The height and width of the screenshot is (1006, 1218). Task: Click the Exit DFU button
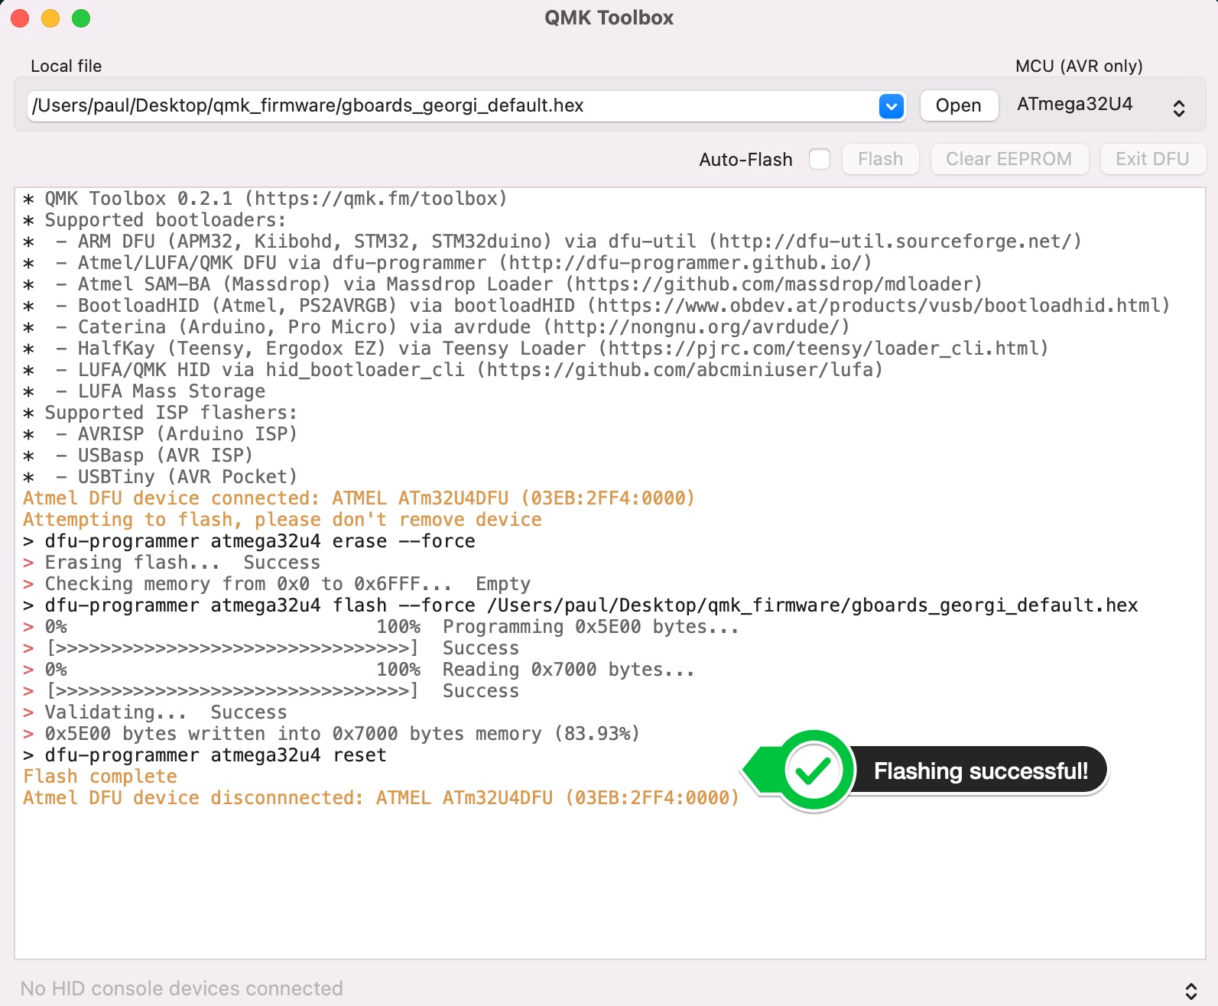click(1152, 159)
